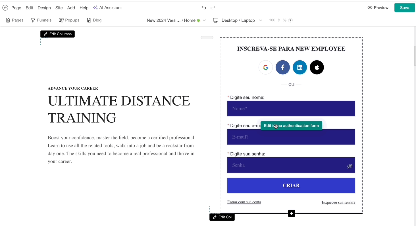The width and height of the screenshot is (416, 226).
Task: Click the Nome? input field
Action: 291,108
